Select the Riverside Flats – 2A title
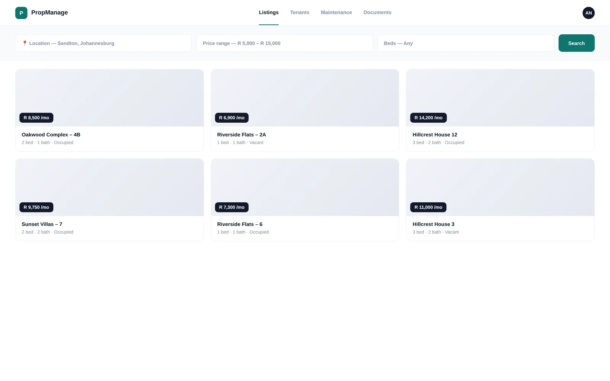This screenshot has width=610, height=381. [x=242, y=134]
